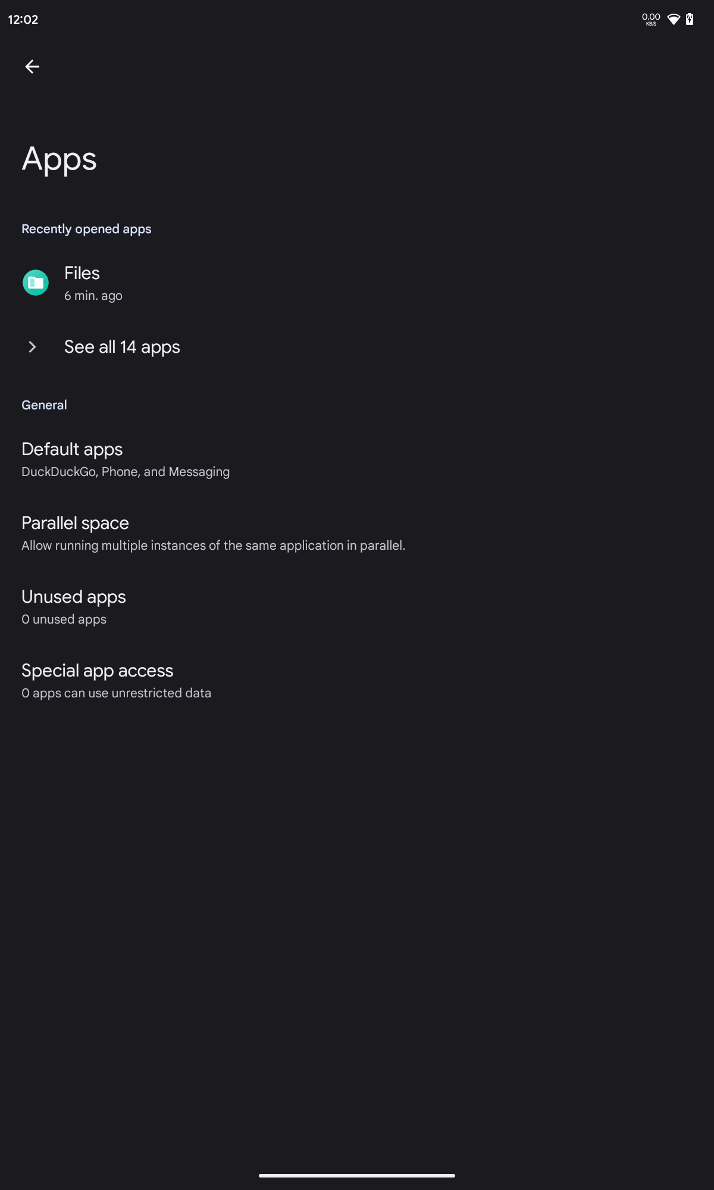Click the 12:02 clock in status bar
The width and height of the screenshot is (714, 1190).
[23, 20]
